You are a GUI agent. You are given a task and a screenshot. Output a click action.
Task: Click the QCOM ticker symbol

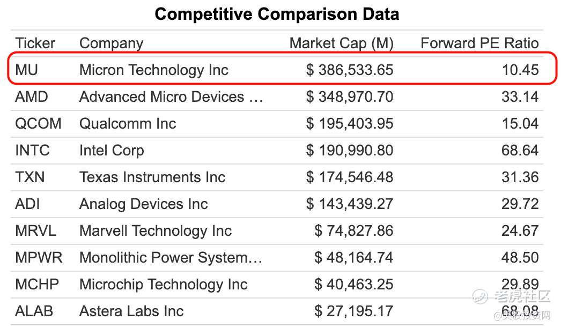pyautogui.click(x=38, y=124)
